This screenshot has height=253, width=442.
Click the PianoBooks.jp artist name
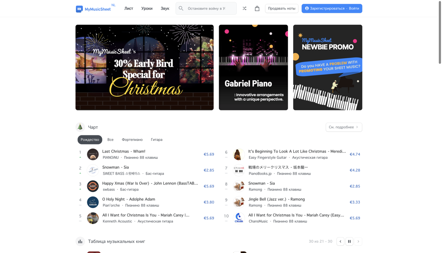click(260, 174)
